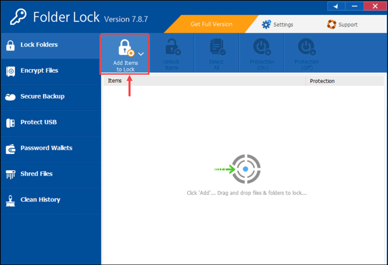Screen dimensions: 388x265
Task: Click the Add Items to Lock padlock icon
Action: click(126, 48)
